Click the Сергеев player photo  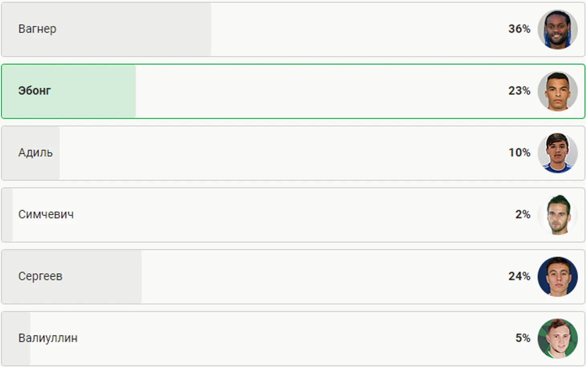(x=558, y=276)
